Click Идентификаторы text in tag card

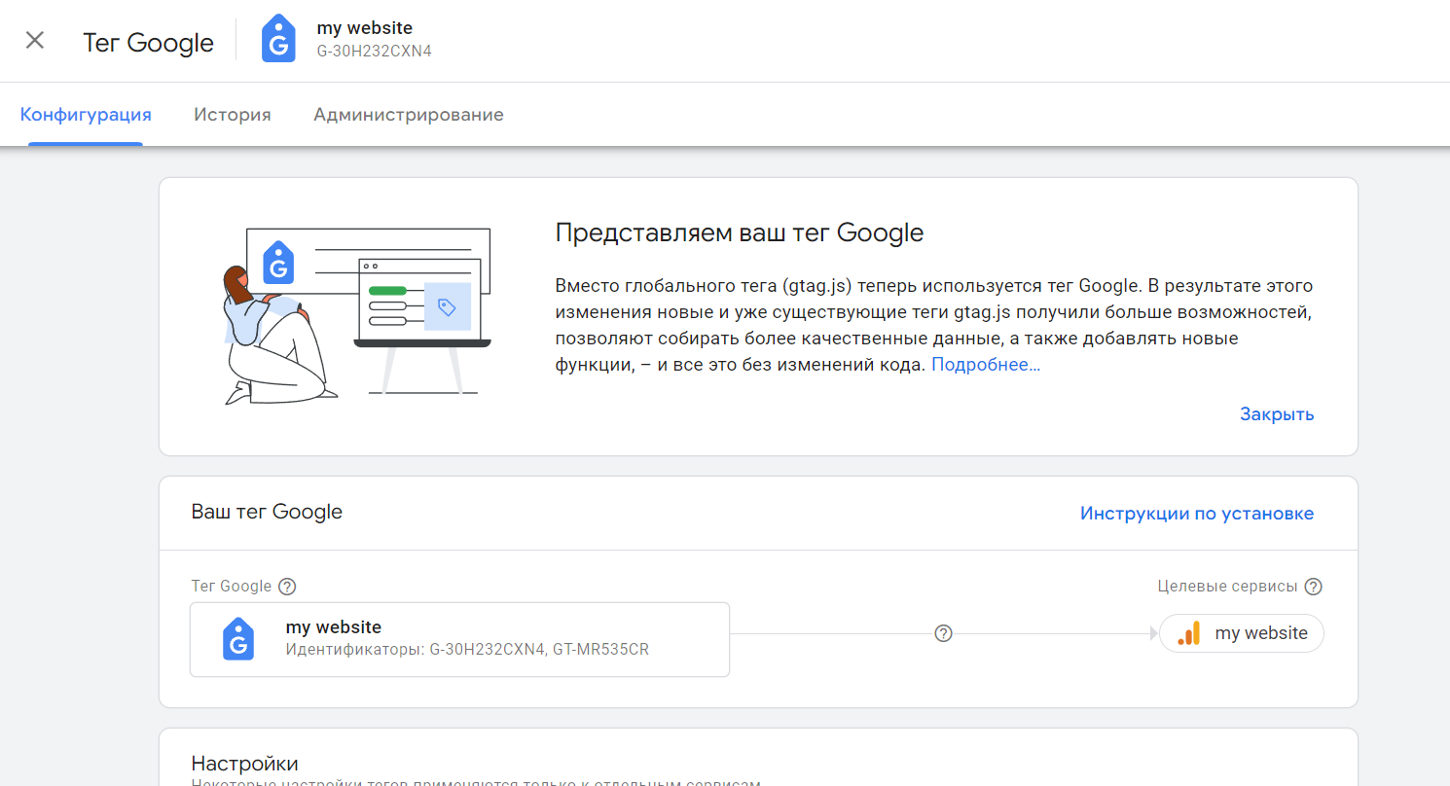467,650
